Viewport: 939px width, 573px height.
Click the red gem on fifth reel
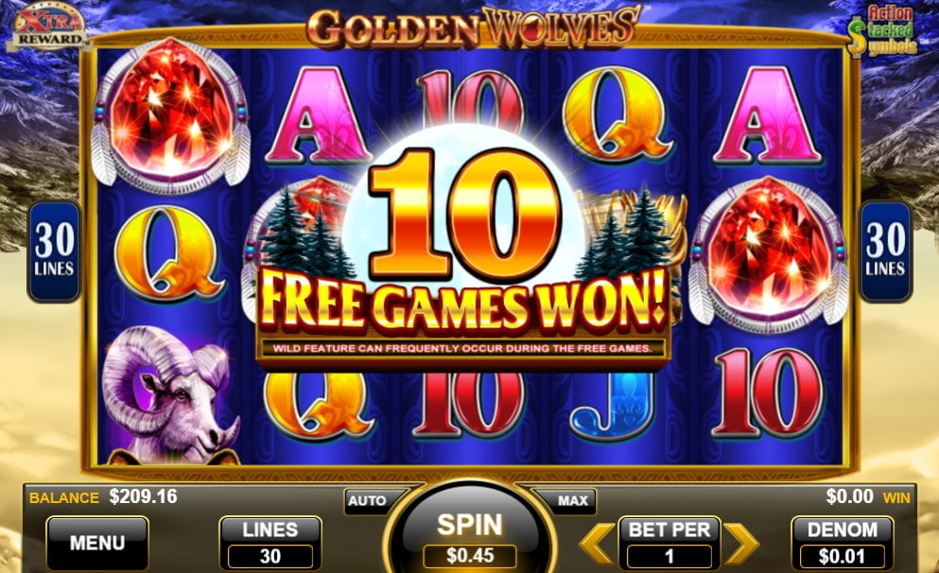point(768,254)
